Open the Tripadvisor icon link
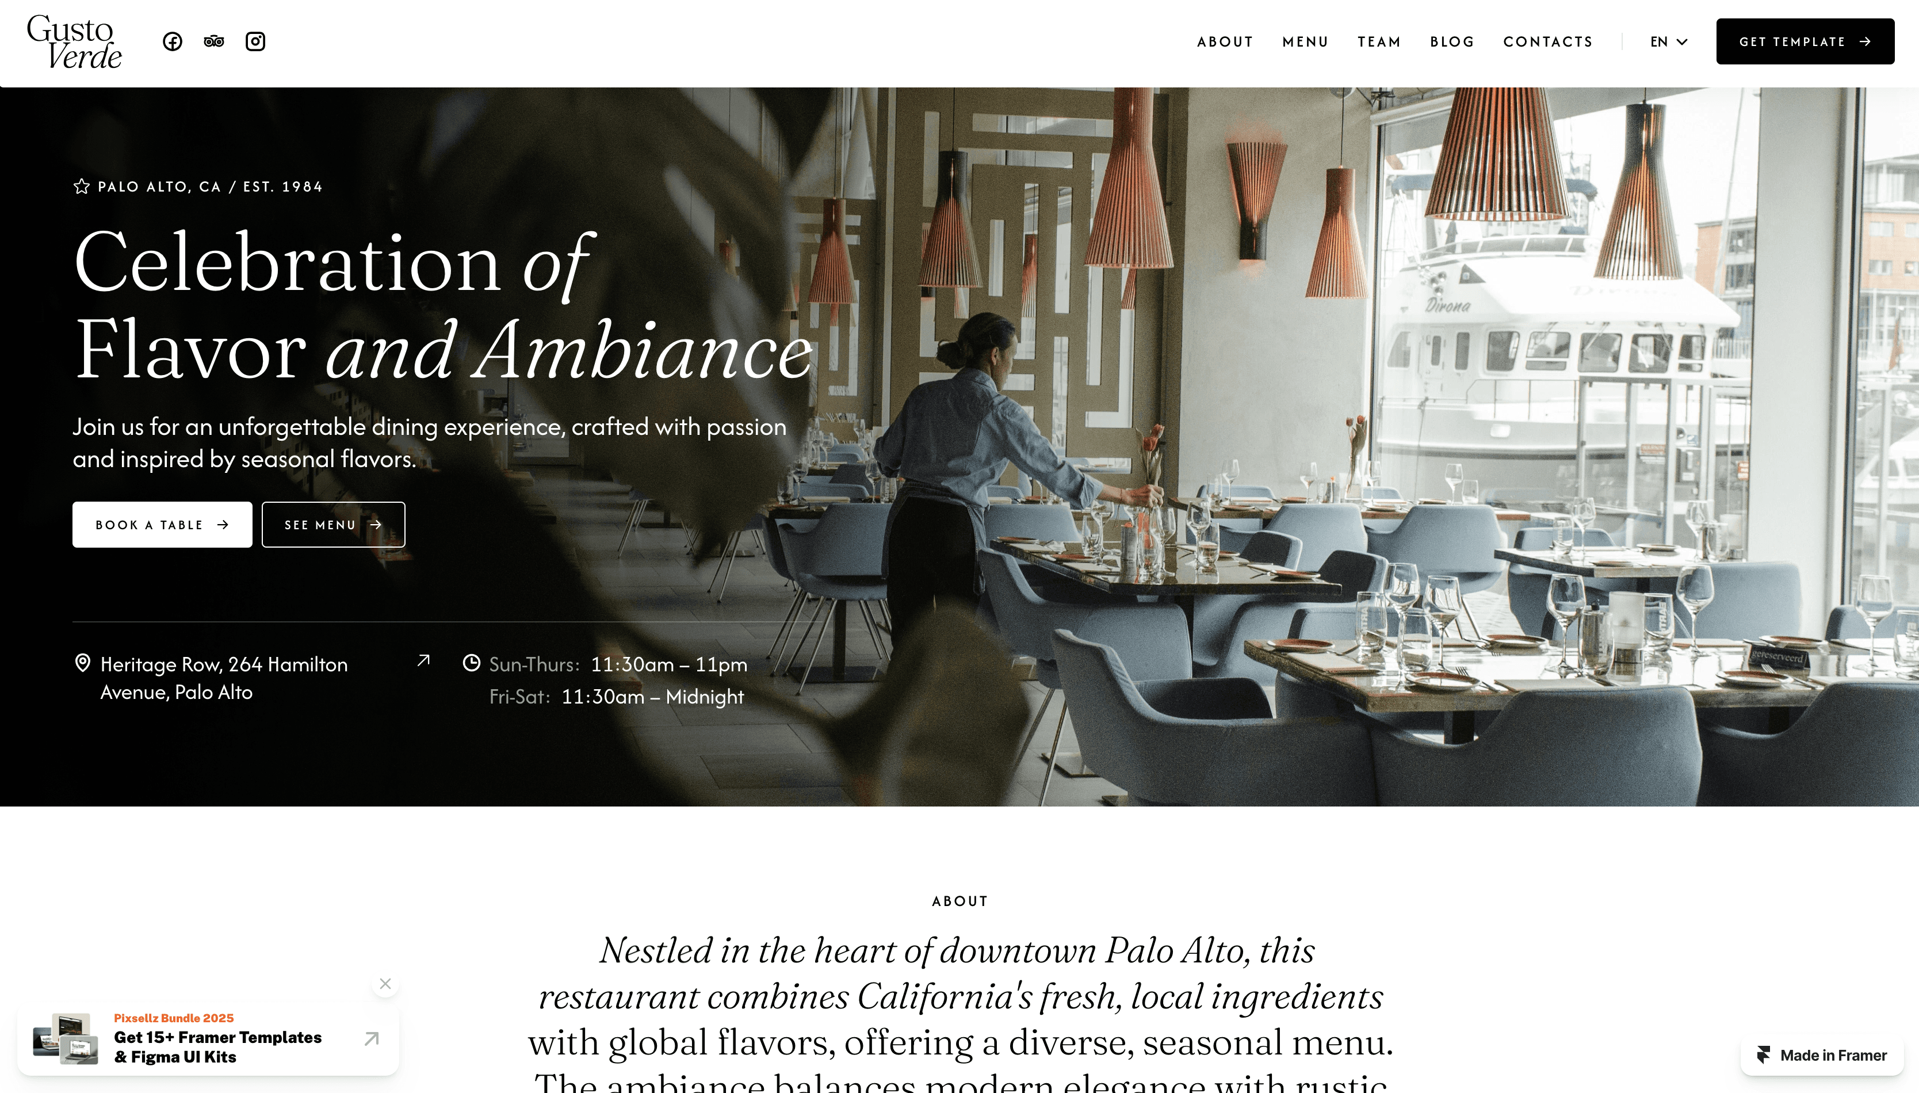 click(214, 42)
